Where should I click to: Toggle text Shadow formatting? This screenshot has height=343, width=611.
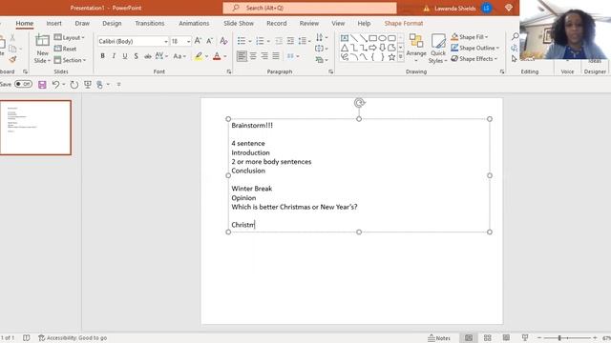pyautogui.click(x=136, y=56)
